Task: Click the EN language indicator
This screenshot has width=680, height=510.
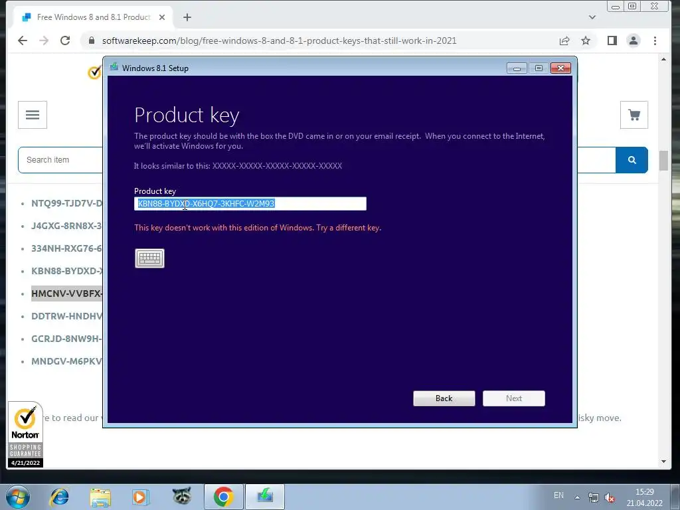Action: 558,495
